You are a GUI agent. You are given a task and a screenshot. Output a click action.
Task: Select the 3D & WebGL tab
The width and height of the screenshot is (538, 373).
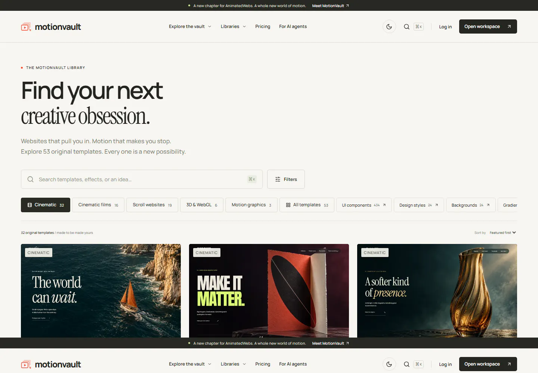click(x=202, y=205)
